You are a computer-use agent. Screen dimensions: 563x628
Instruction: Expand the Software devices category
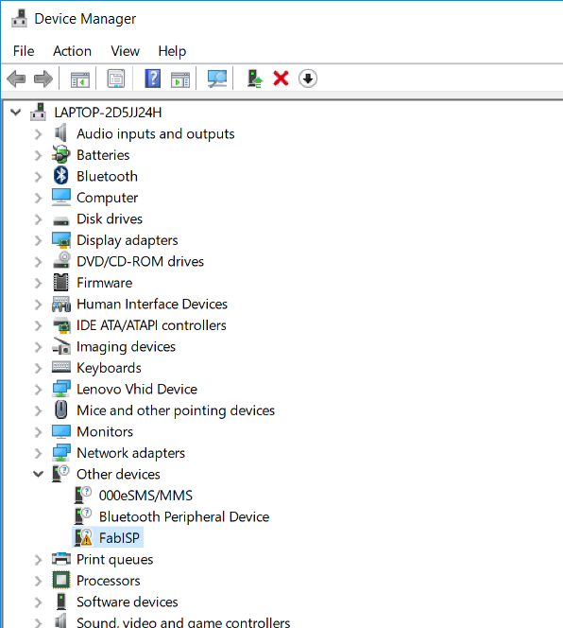pos(38,602)
